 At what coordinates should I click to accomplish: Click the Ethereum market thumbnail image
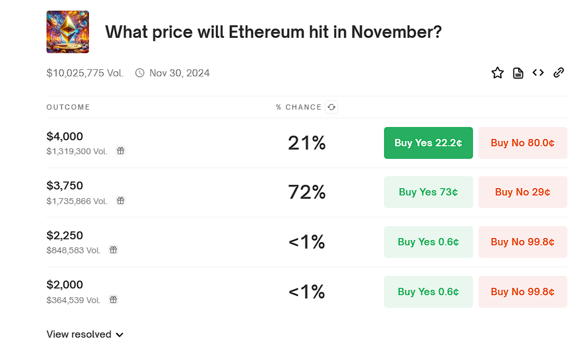click(68, 32)
